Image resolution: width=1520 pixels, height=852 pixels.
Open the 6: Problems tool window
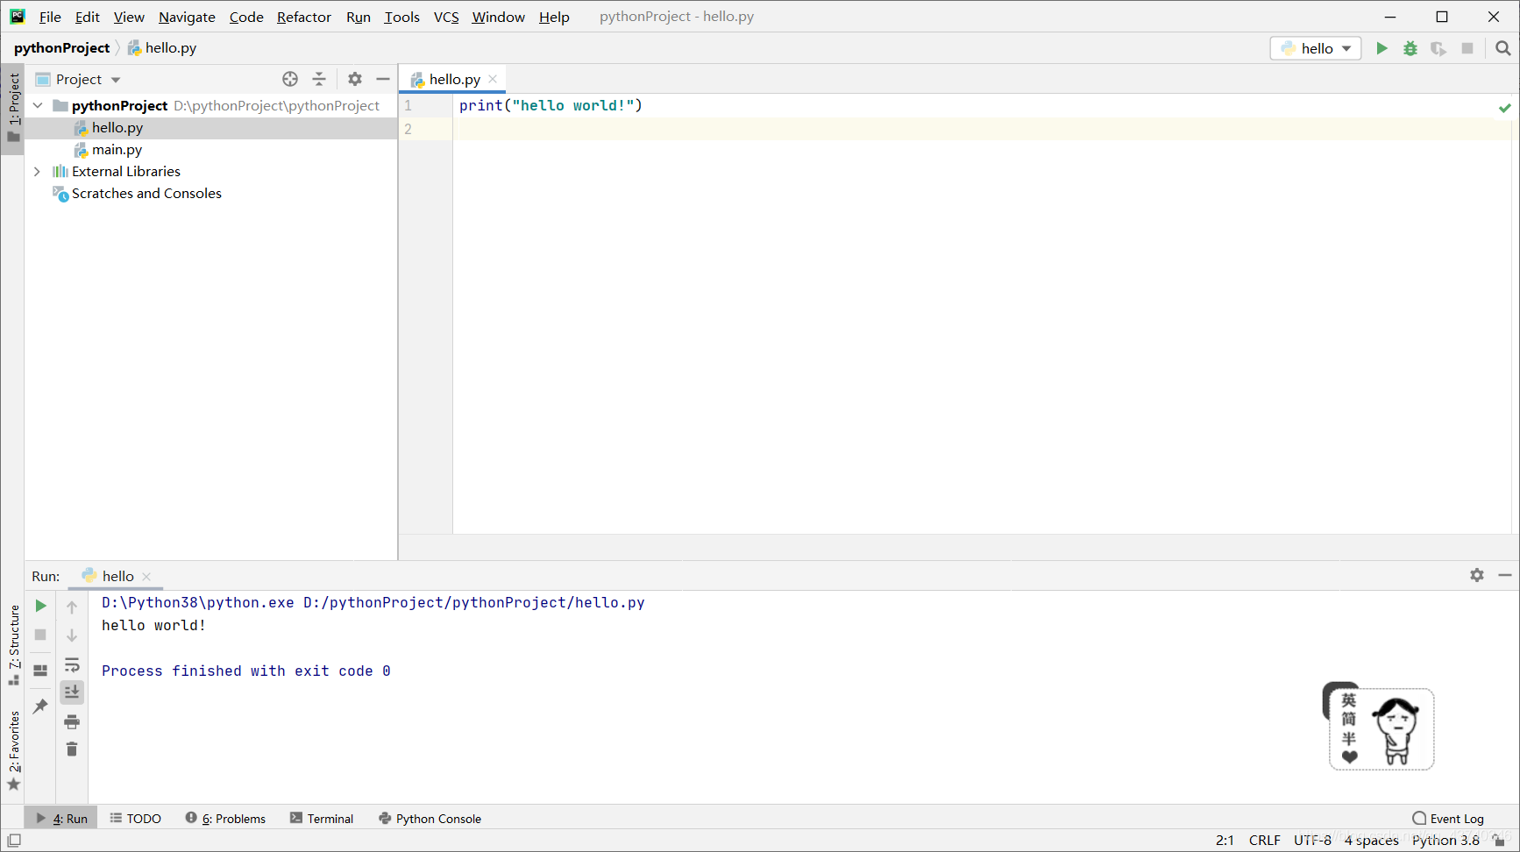point(225,819)
